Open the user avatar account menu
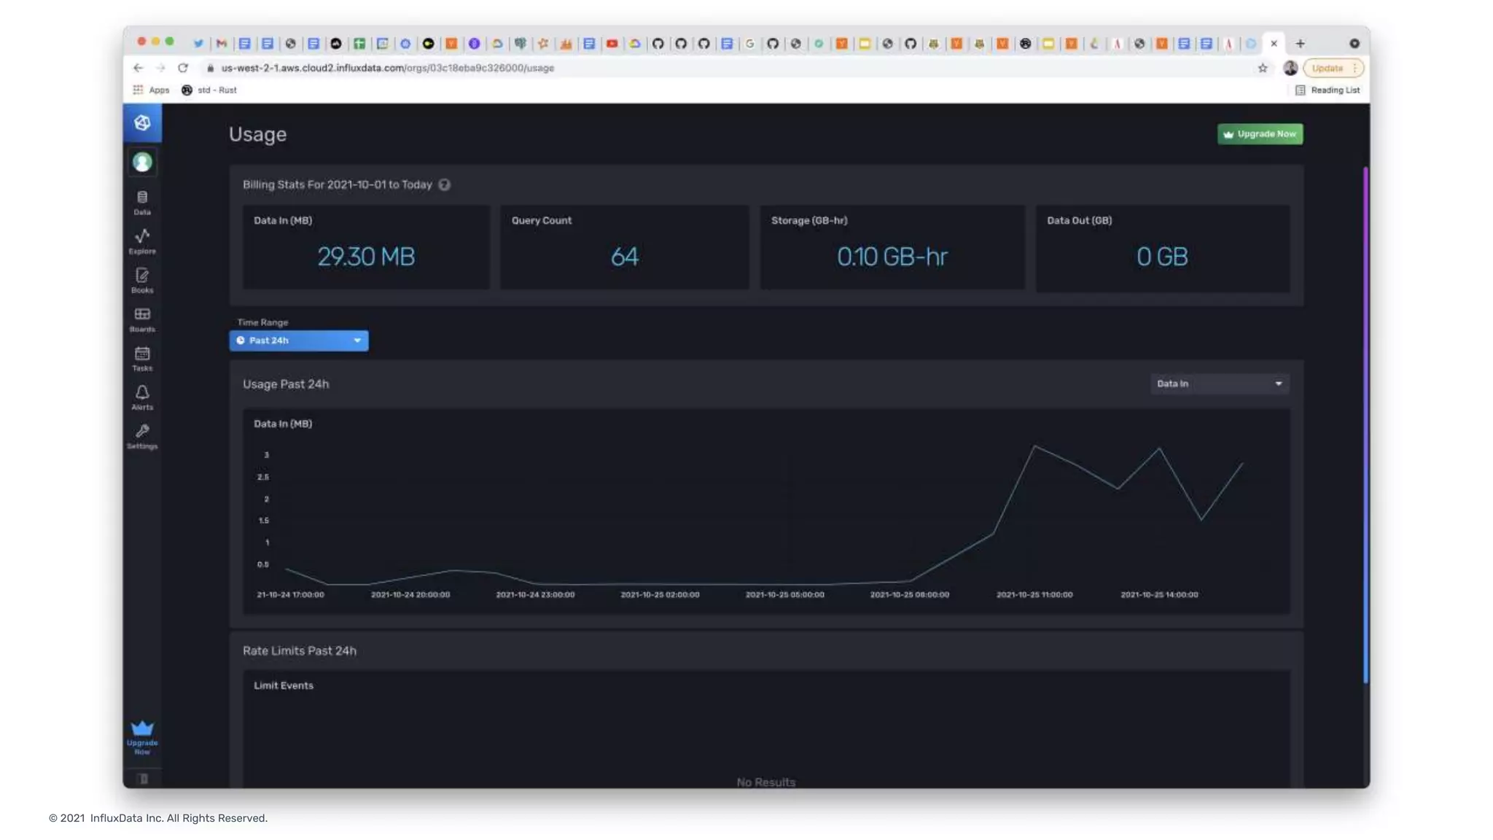 (x=142, y=162)
